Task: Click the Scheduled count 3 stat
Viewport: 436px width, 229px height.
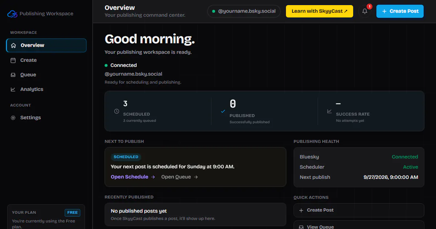Action: [125, 104]
